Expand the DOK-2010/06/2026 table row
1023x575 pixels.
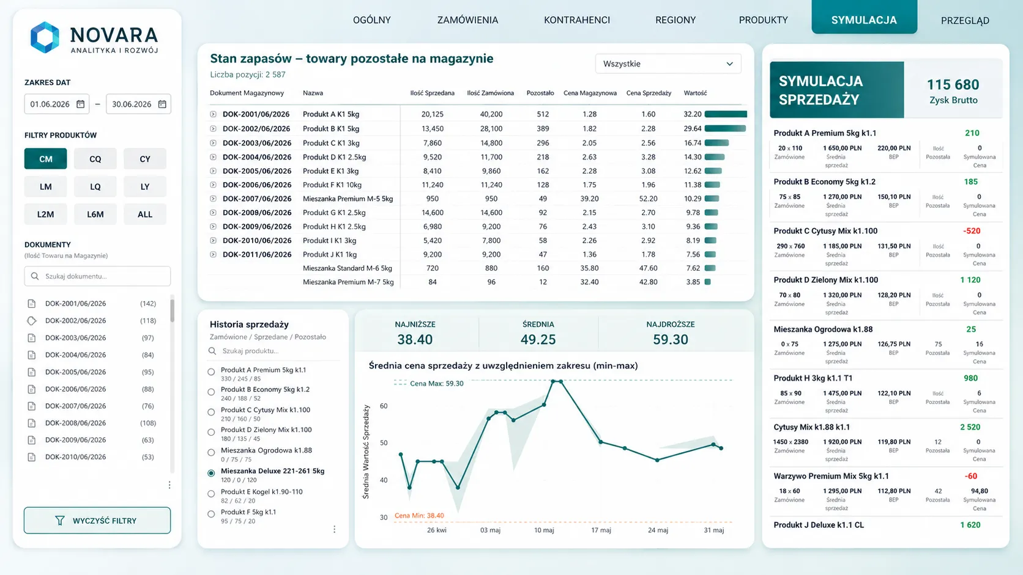point(213,241)
